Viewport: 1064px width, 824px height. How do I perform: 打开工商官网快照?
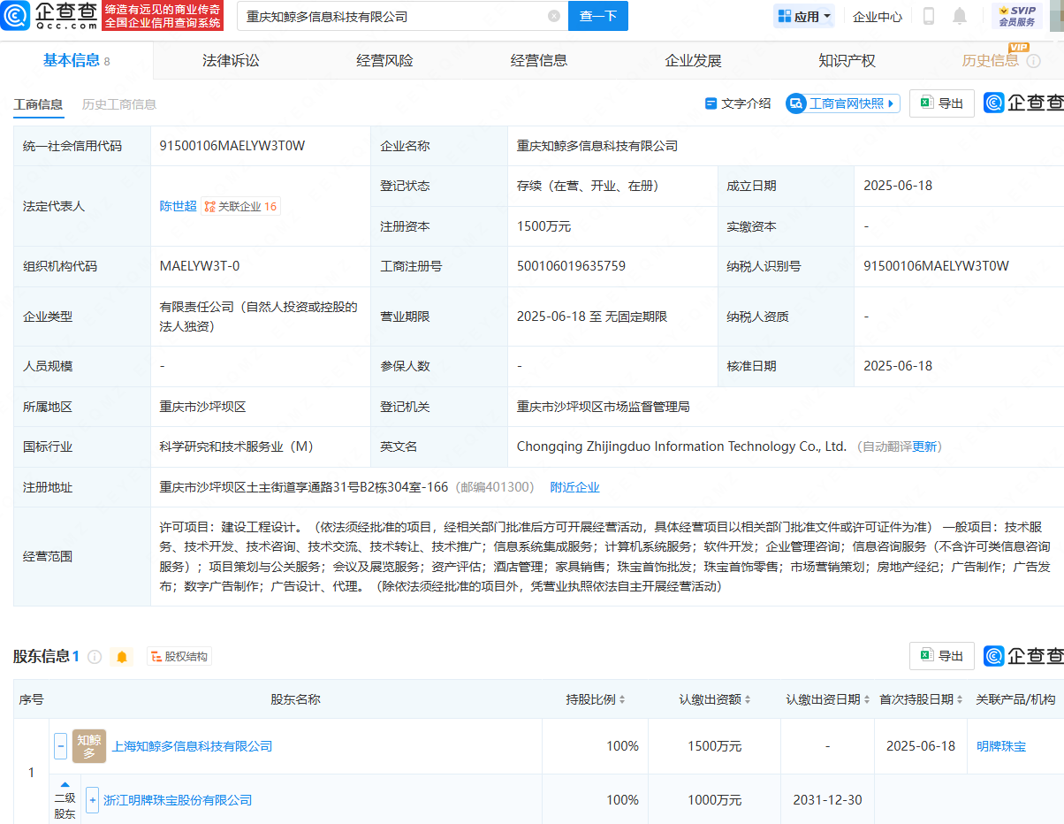pos(841,103)
